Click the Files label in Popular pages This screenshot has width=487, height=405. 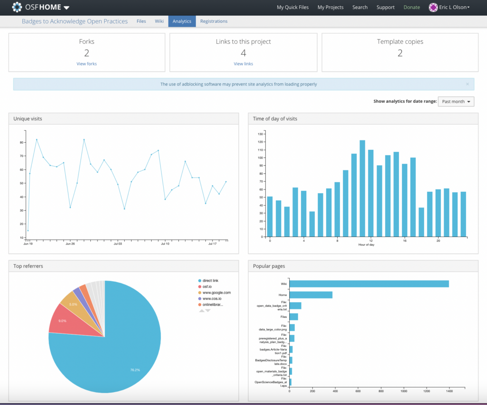(283, 317)
